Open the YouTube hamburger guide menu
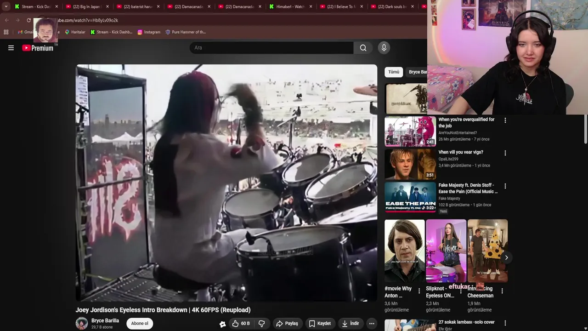The height and width of the screenshot is (331, 588). click(11, 48)
